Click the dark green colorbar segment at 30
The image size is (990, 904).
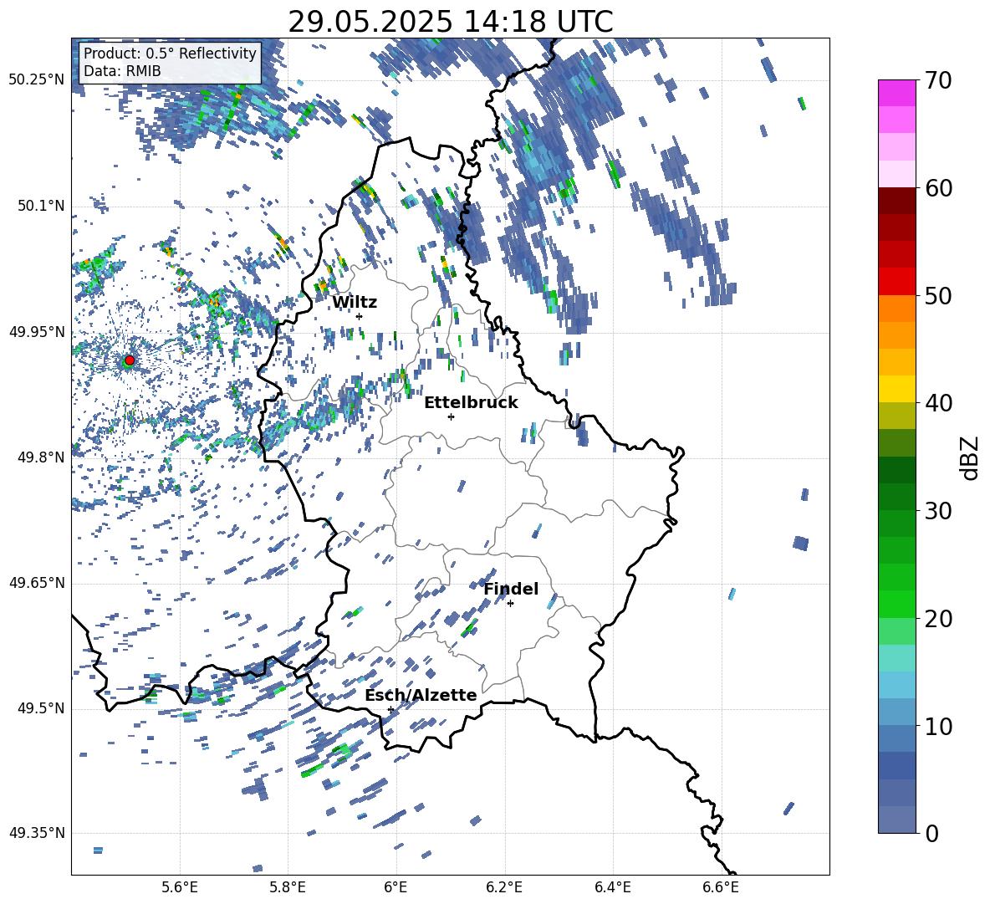click(x=896, y=497)
